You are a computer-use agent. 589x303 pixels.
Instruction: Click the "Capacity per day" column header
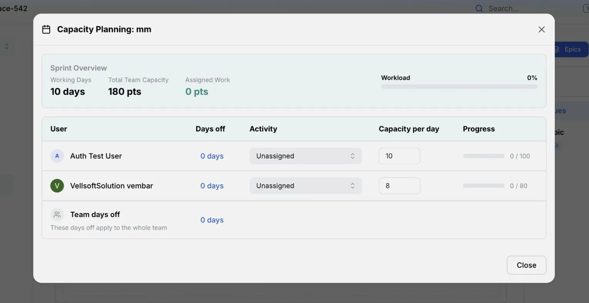point(409,129)
